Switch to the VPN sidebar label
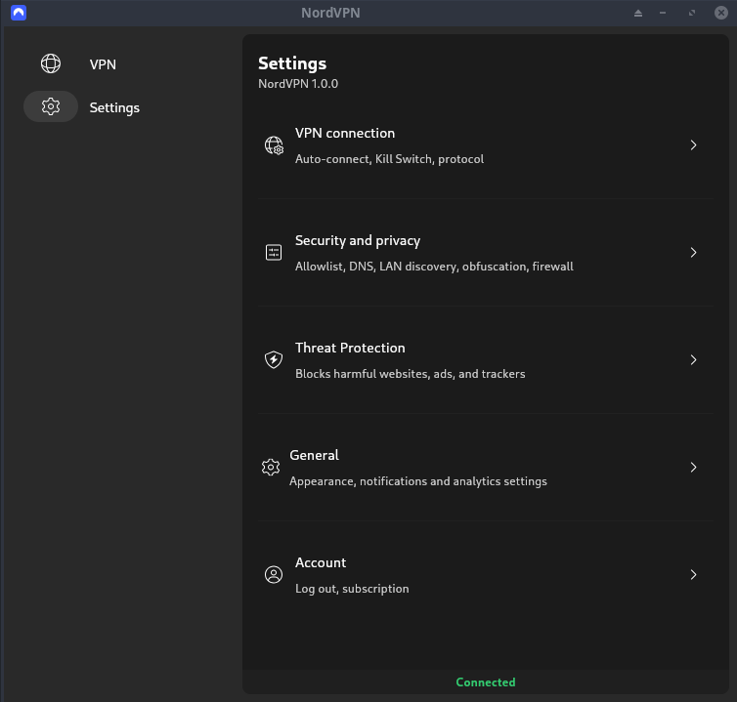 click(x=103, y=64)
